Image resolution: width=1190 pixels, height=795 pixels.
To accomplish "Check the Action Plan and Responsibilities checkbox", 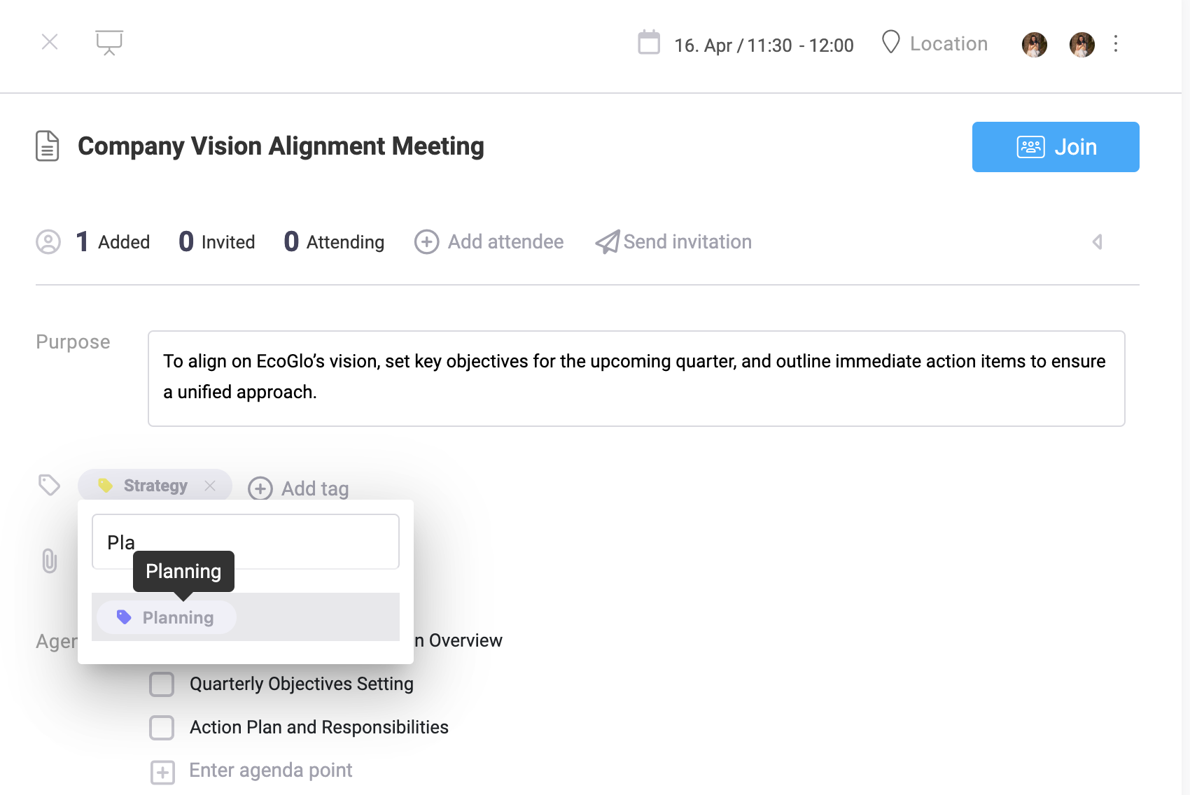I will point(162,727).
